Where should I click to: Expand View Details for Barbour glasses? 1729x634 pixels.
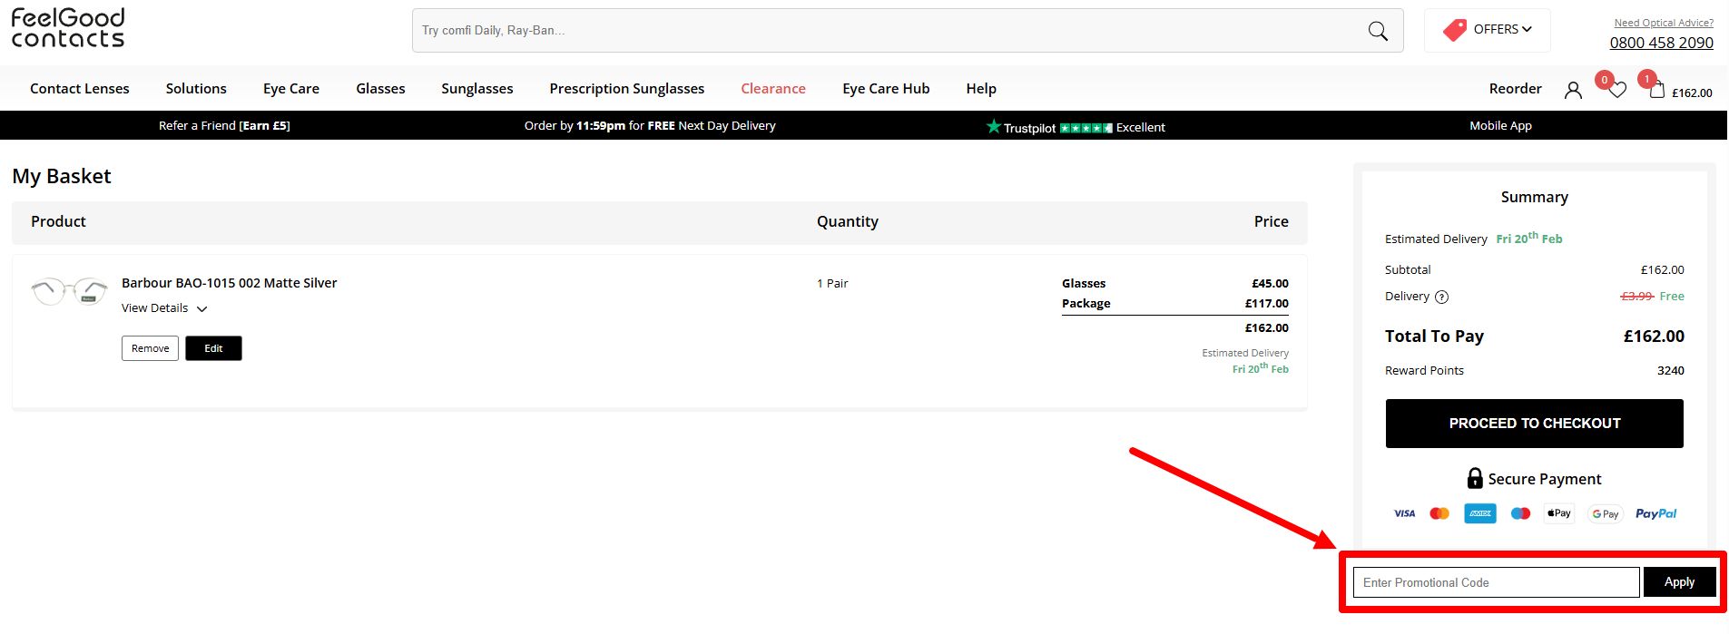(x=164, y=308)
